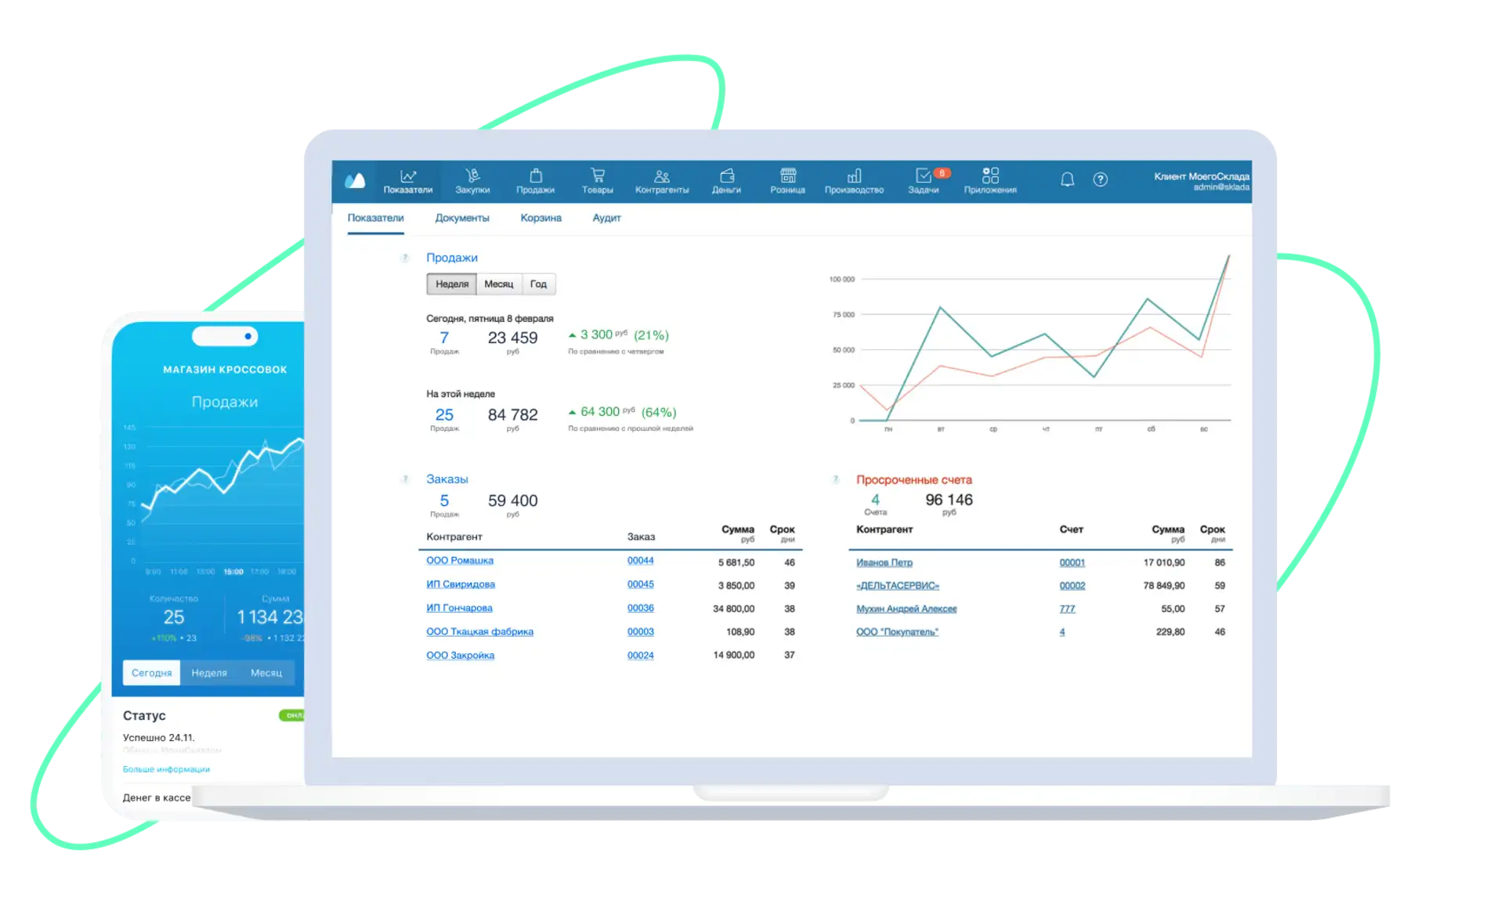This screenshot has width=1504, height=922.
Task: Click the notifications bell icon
Action: click(1067, 179)
